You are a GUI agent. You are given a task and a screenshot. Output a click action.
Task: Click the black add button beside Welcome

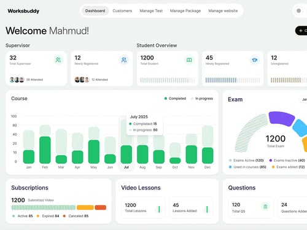301,31
